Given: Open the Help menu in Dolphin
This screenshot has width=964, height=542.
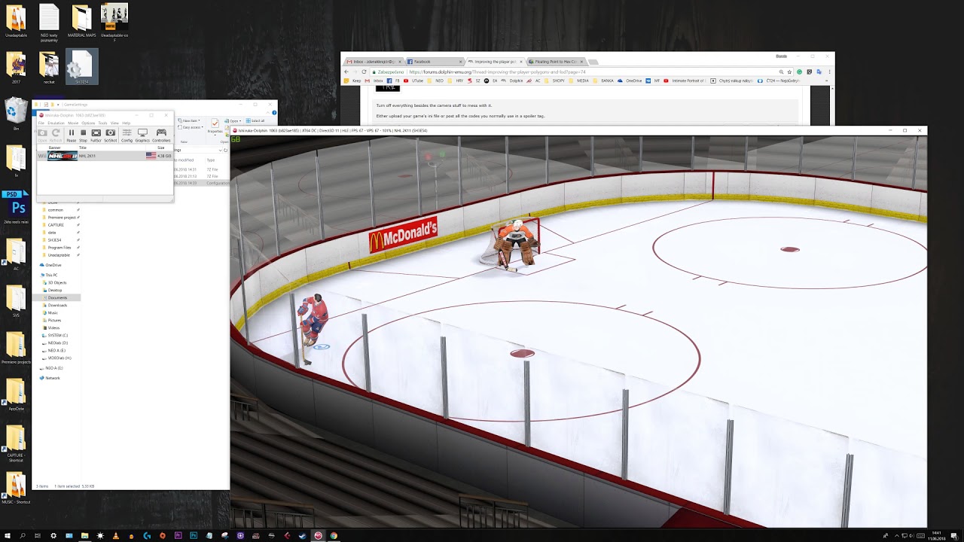Looking at the screenshot, I should pos(126,123).
